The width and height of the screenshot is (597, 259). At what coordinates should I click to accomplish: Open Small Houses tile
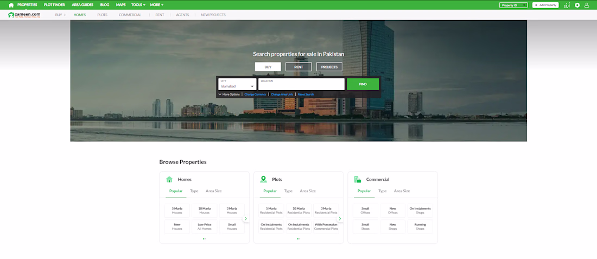point(232,226)
